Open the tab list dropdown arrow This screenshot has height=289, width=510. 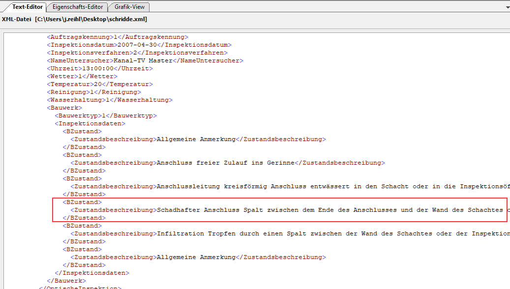point(507,8)
